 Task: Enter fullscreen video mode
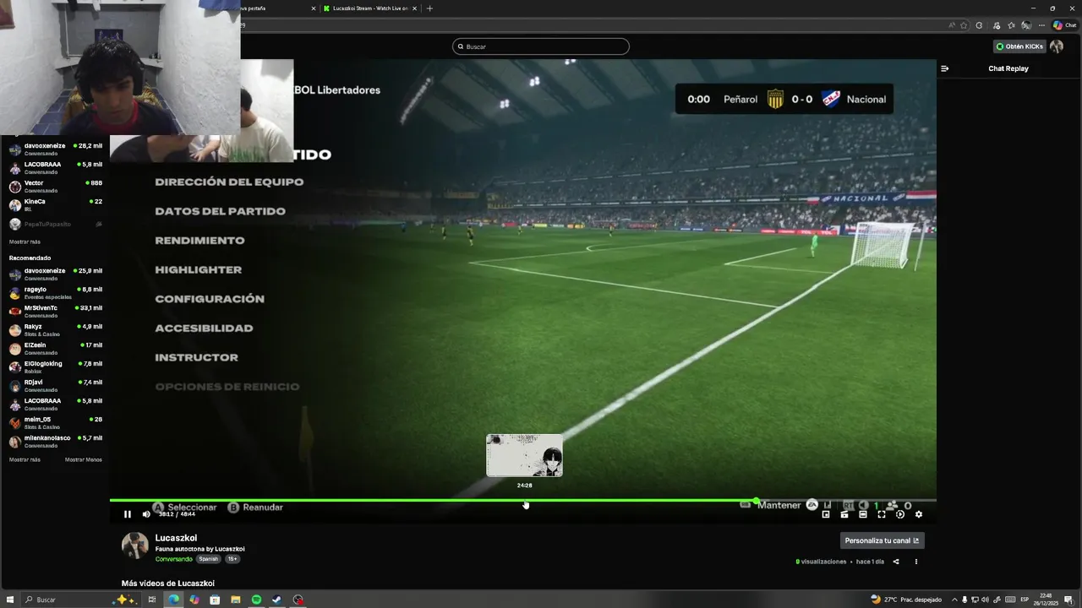(882, 514)
